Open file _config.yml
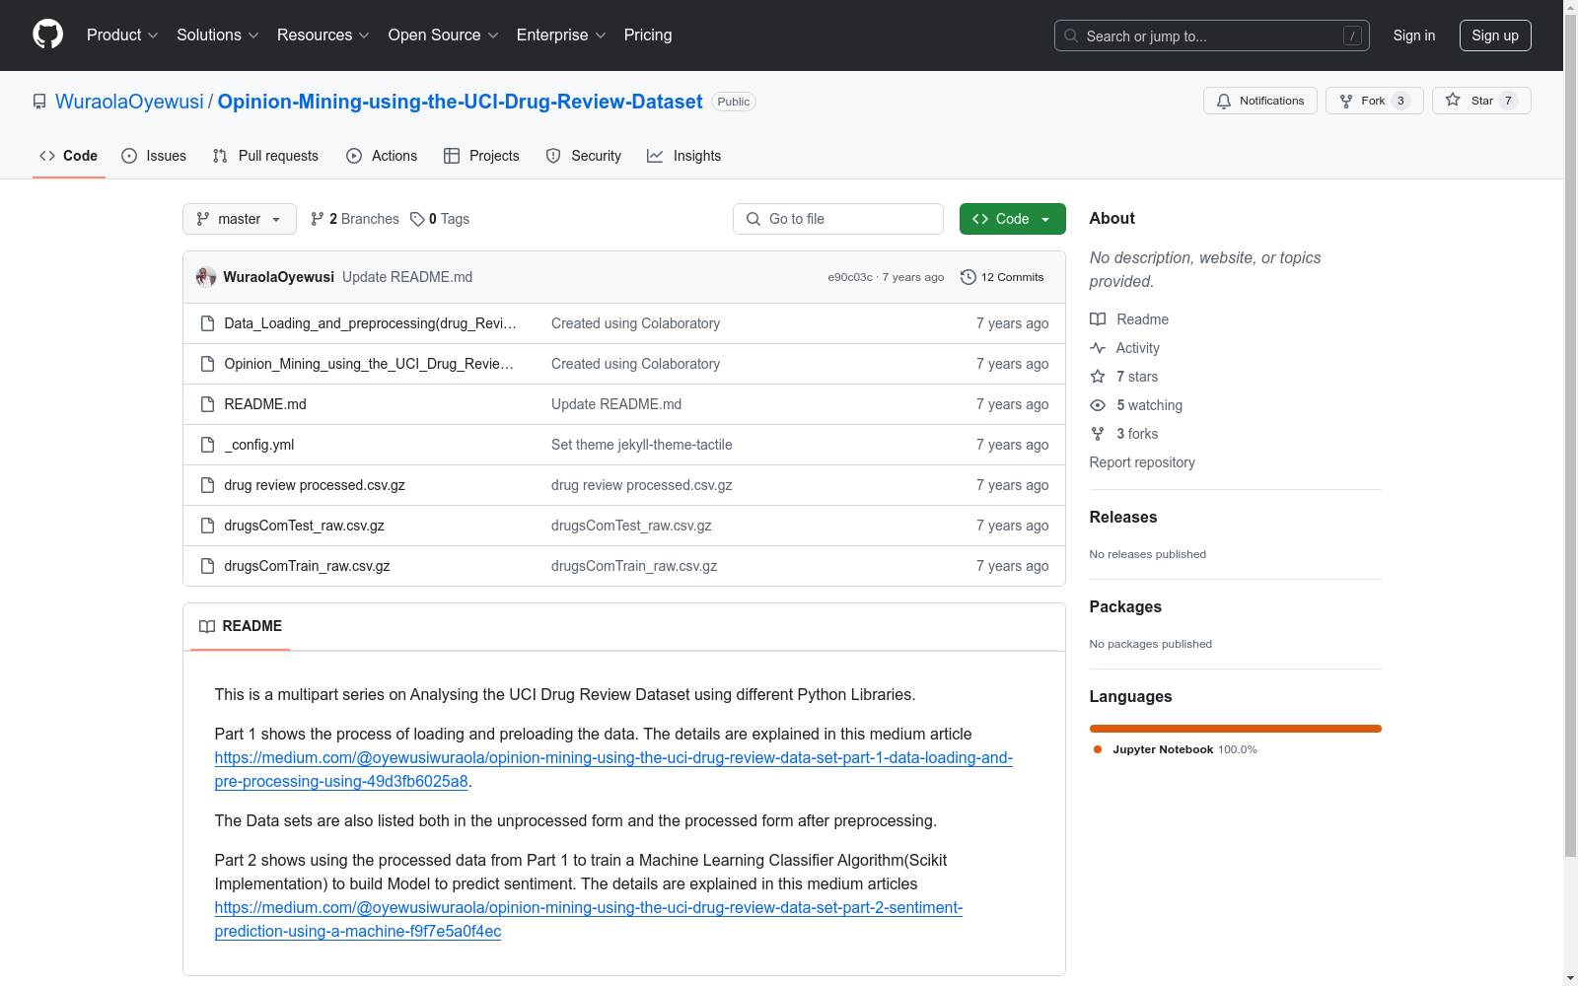 point(259,445)
